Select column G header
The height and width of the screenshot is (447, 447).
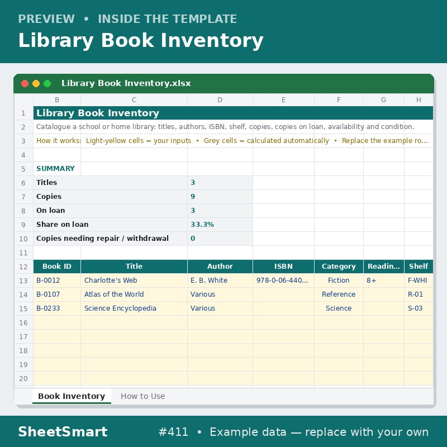click(x=384, y=100)
